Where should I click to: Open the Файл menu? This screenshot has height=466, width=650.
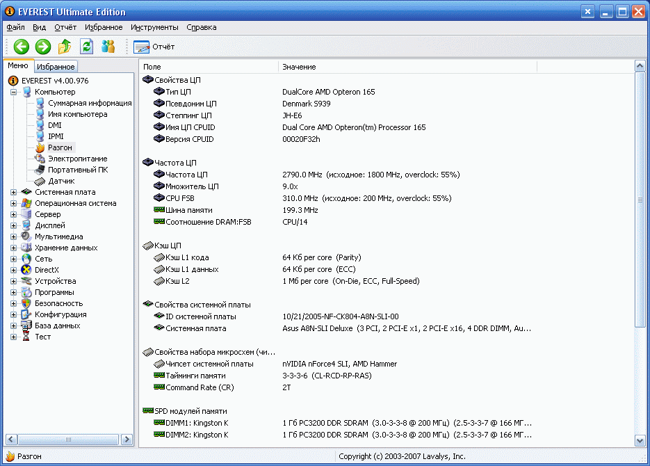[x=15, y=27]
